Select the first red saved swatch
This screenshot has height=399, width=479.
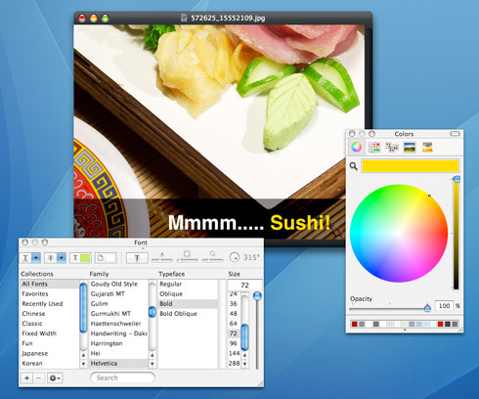355,324
